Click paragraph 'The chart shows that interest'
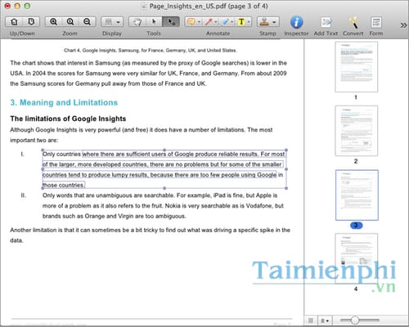 (x=149, y=73)
